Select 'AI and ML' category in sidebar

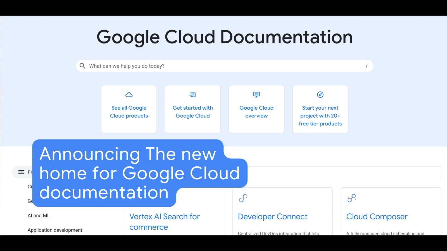point(39,216)
